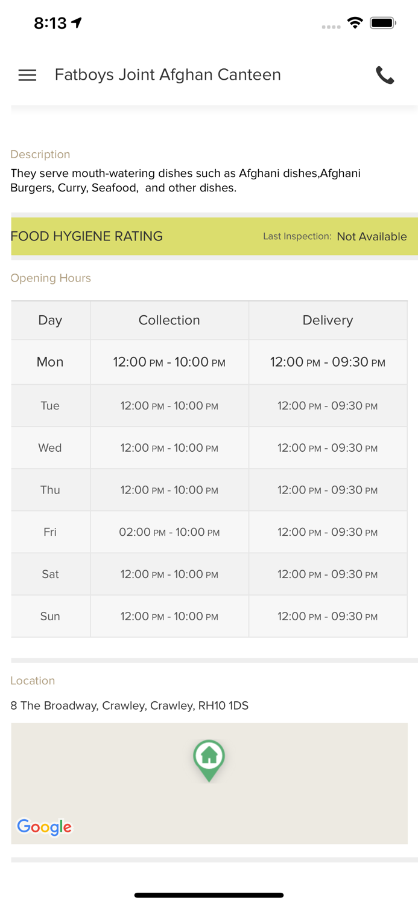This screenshot has height=906, width=418.
Task: Tap the phone call icon
Action: pos(385,75)
